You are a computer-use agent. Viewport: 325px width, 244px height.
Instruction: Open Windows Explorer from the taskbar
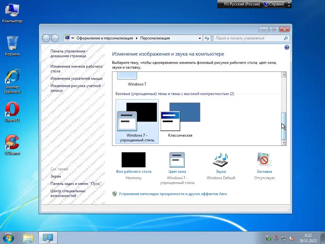coord(28,238)
